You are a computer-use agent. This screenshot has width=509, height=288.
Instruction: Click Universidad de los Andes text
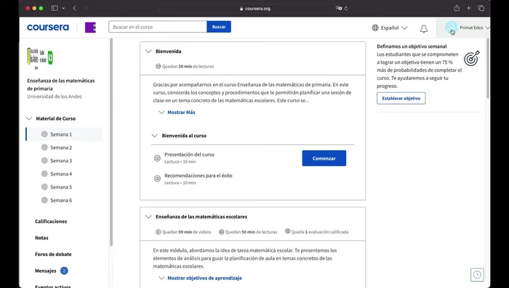[55, 96]
